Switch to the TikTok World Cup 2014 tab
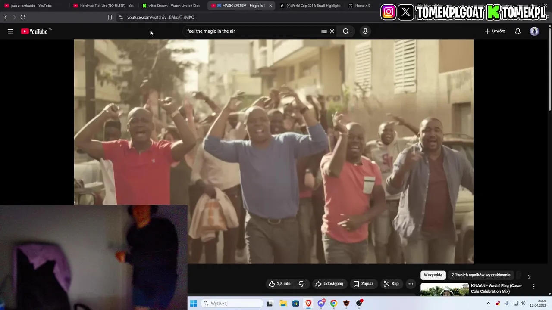 310,6
